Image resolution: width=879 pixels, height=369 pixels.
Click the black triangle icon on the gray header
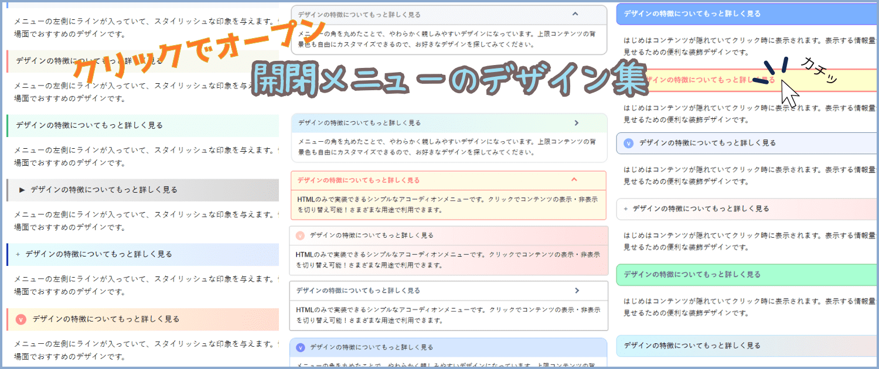click(x=22, y=190)
